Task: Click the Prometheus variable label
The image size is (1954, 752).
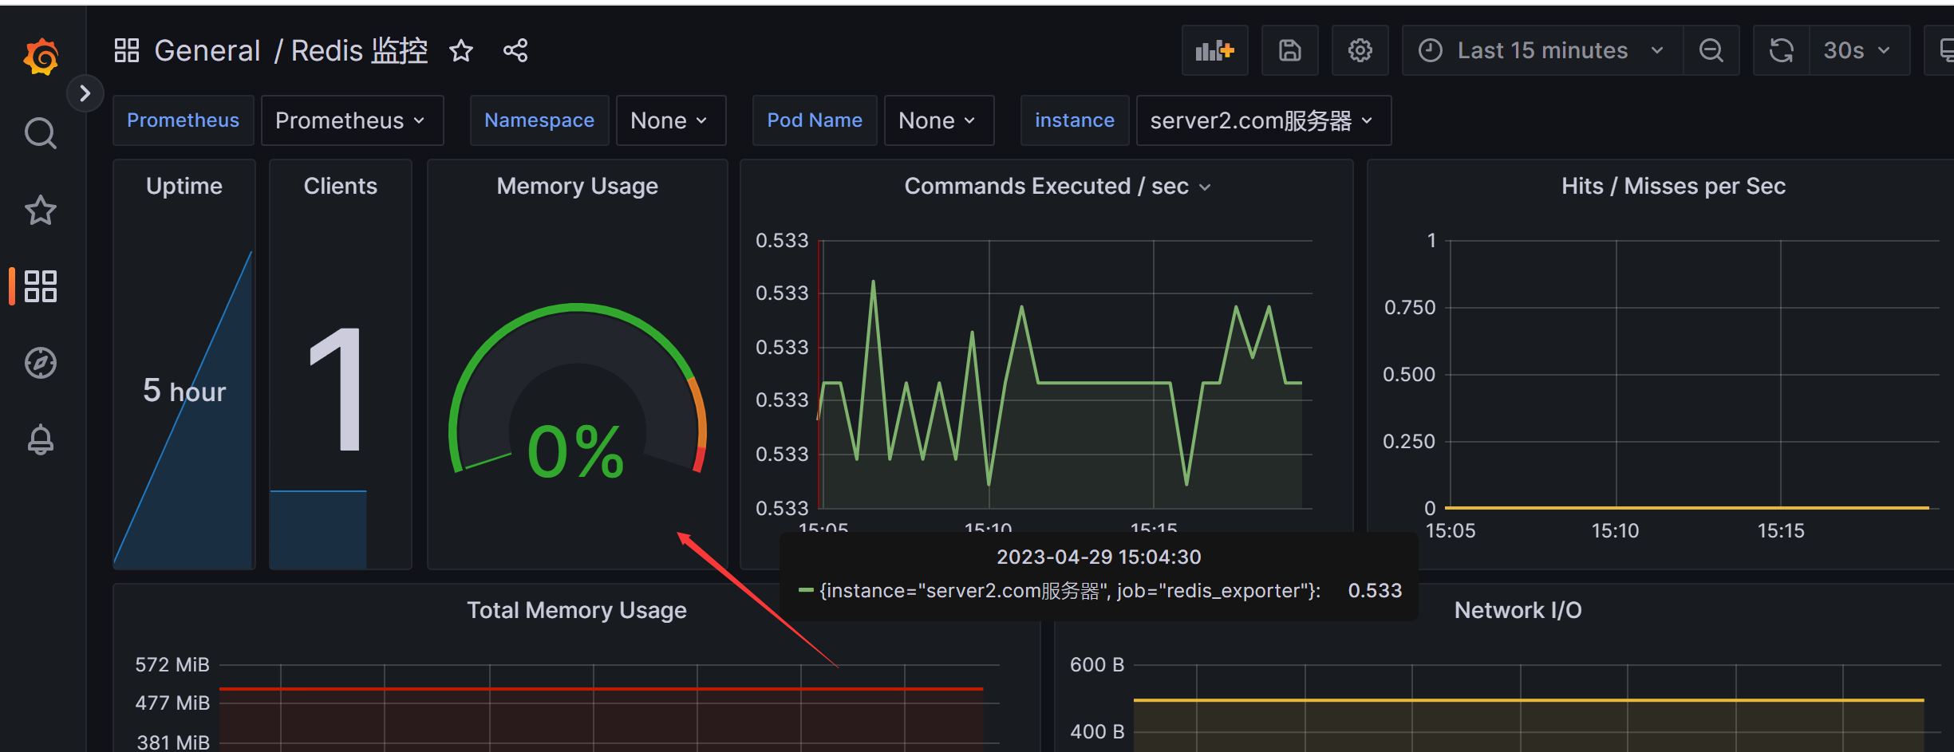Action: [x=183, y=120]
